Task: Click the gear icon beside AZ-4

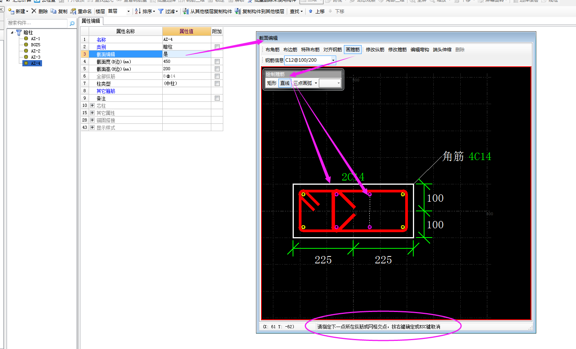Action: [x=26, y=63]
